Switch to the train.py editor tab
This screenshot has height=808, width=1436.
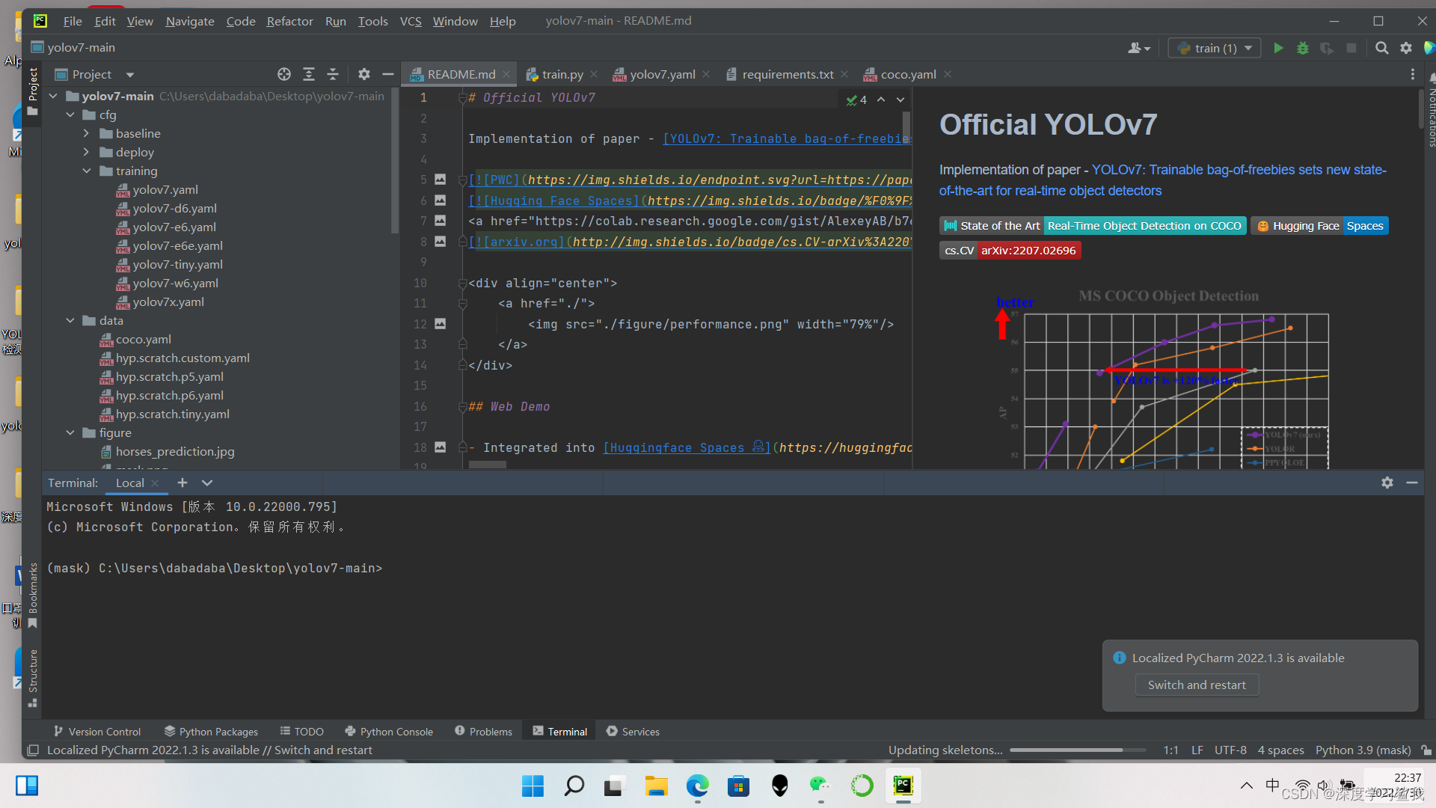562,74
